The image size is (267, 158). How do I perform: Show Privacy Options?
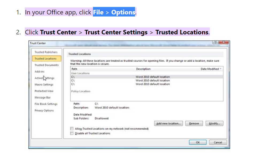[44, 111]
